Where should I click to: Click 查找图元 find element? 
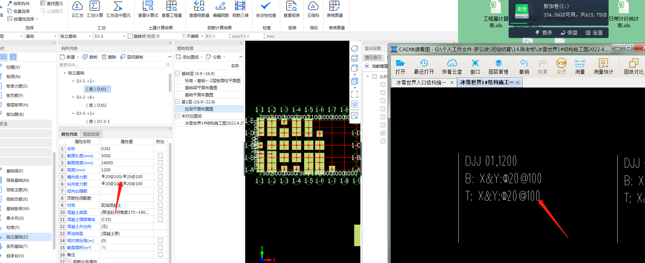pyautogui.click(x=52, y=3)
